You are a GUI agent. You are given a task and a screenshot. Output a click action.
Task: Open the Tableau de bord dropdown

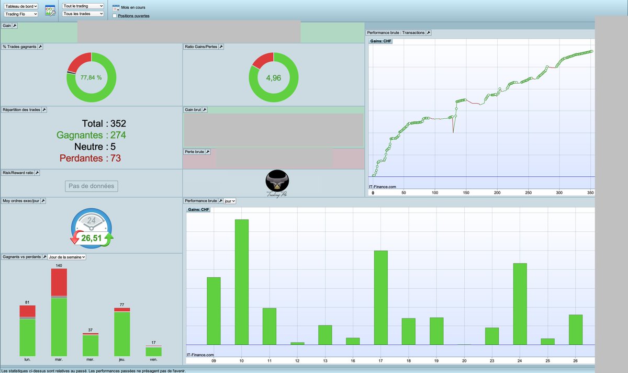click(x=21, y=6)
